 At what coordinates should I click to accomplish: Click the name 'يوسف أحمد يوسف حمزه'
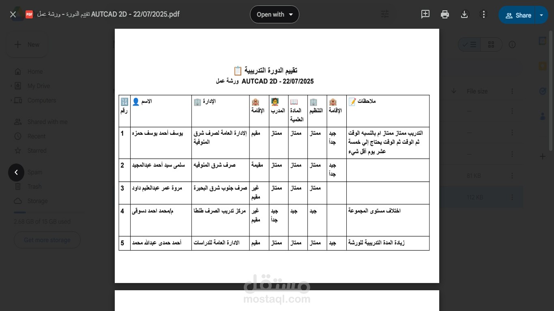[157, 133]
